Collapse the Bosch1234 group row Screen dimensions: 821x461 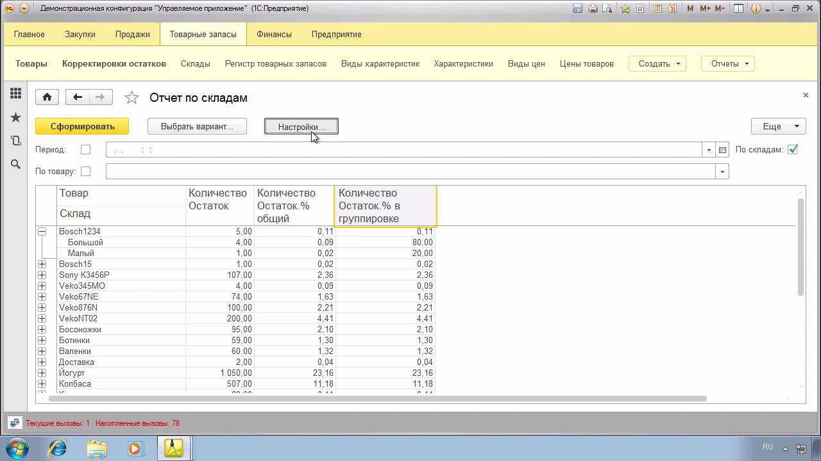[42, 232]
